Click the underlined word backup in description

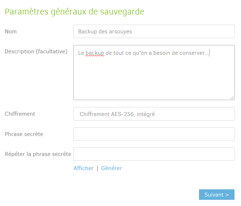(x=95, y=53)
